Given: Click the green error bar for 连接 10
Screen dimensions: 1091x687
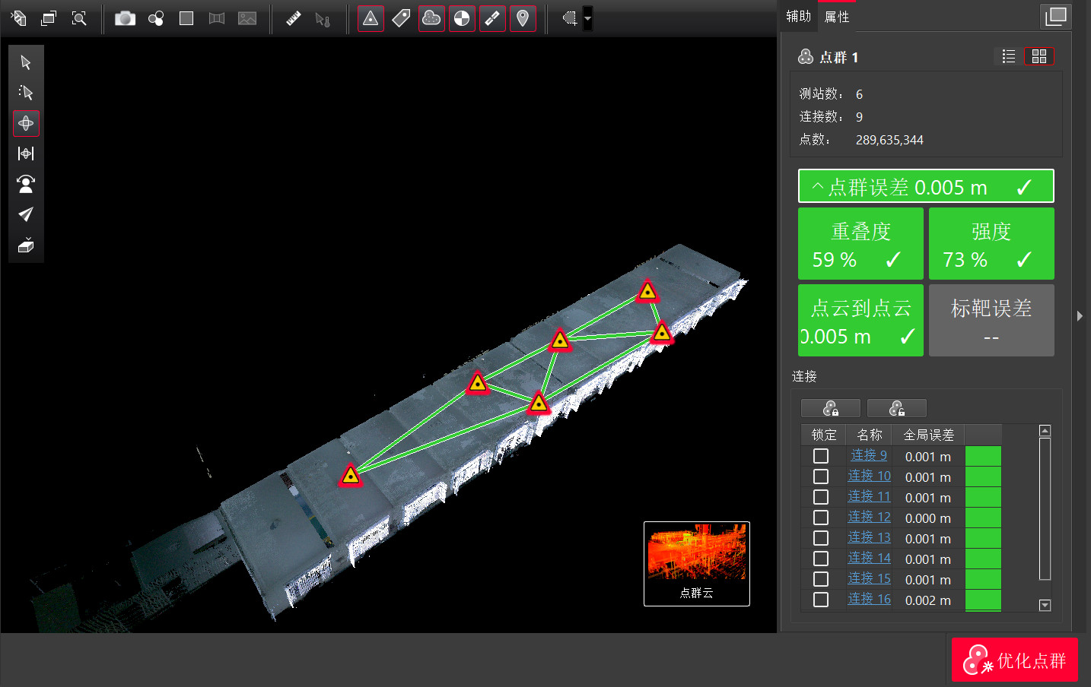Looking at the screenshot, I should [983, 476].
